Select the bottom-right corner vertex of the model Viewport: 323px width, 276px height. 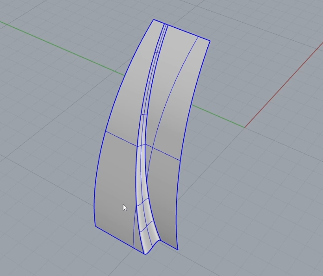(178, 250)
